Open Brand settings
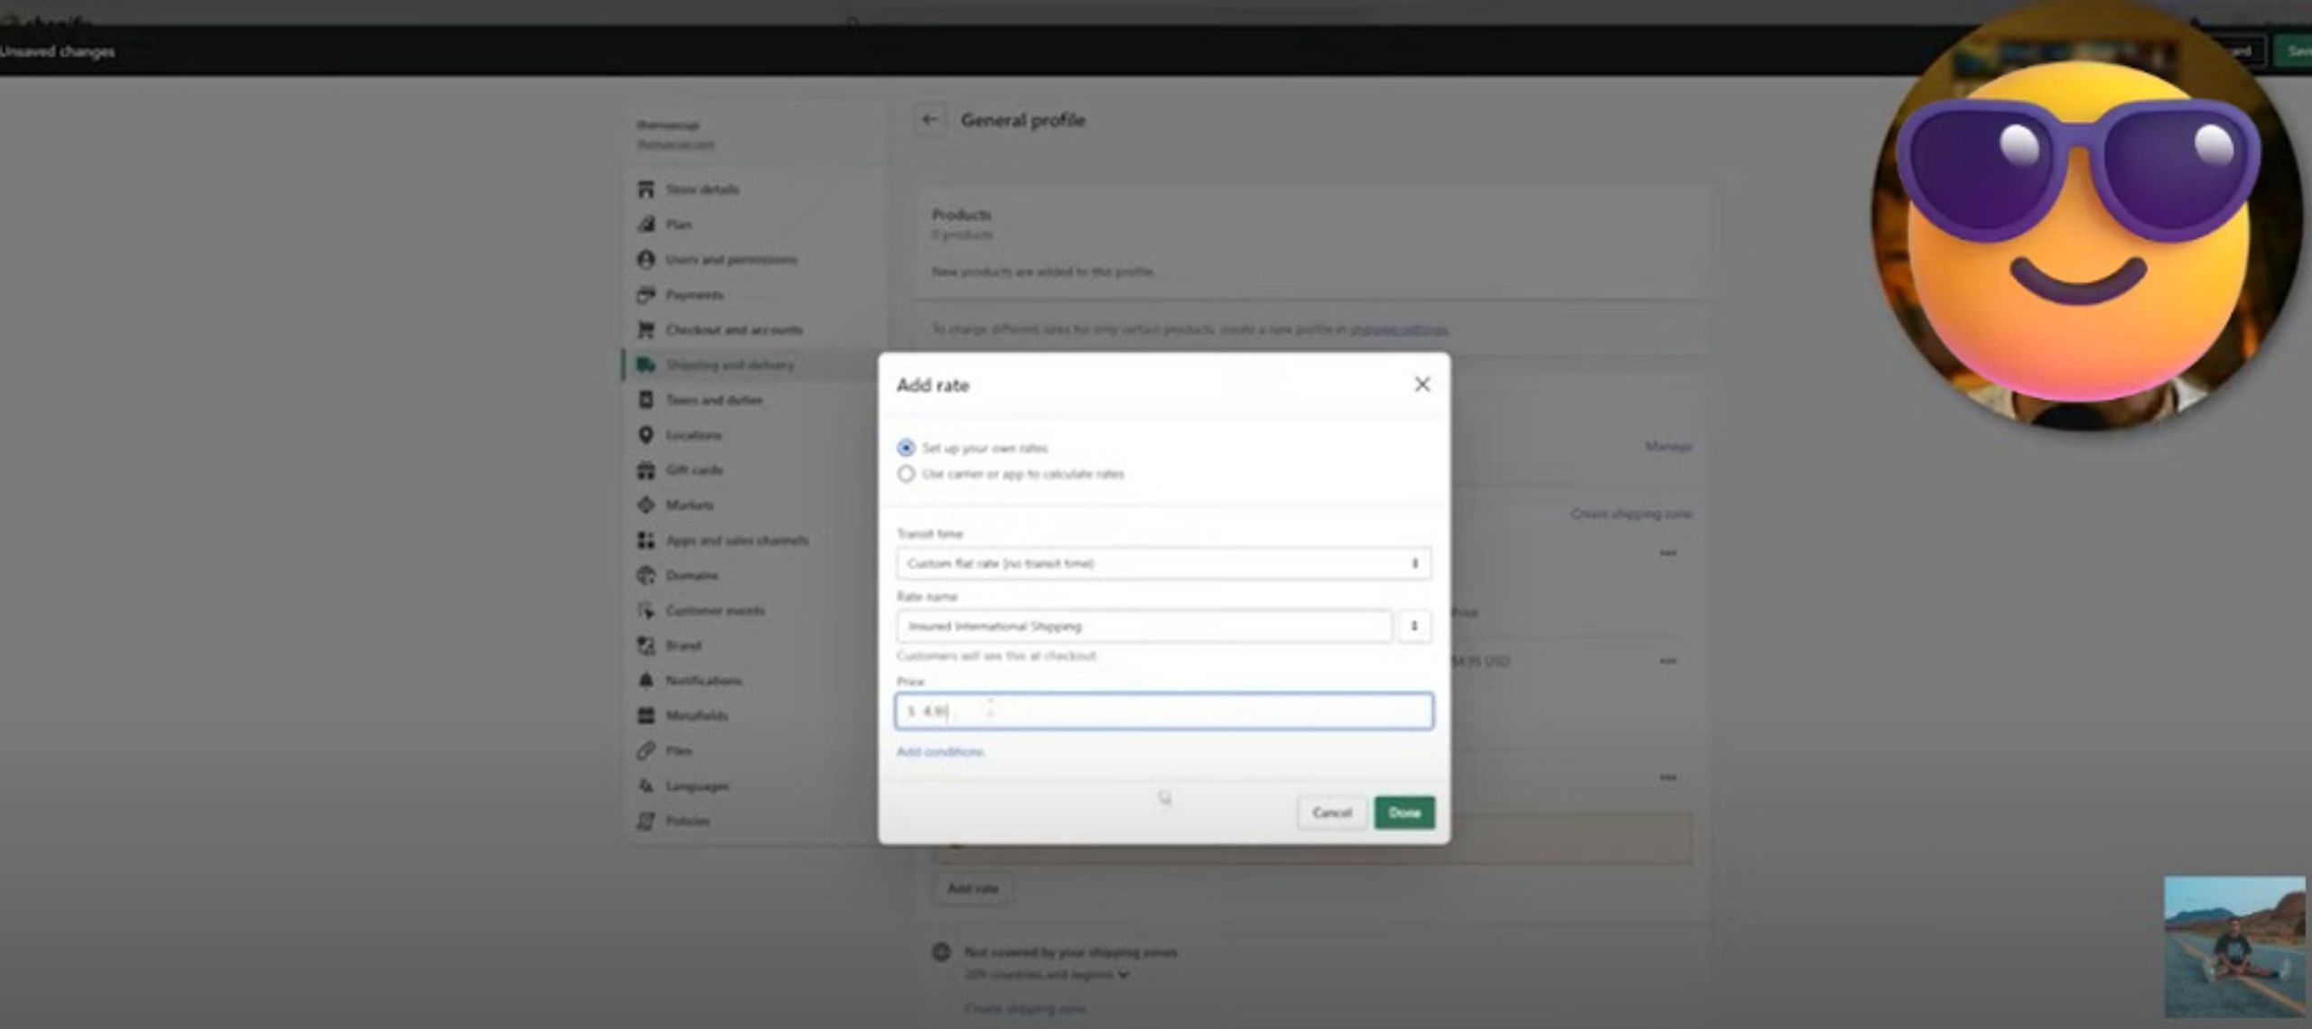Viewport: 2312px width, 1029px height. [684, 646]
